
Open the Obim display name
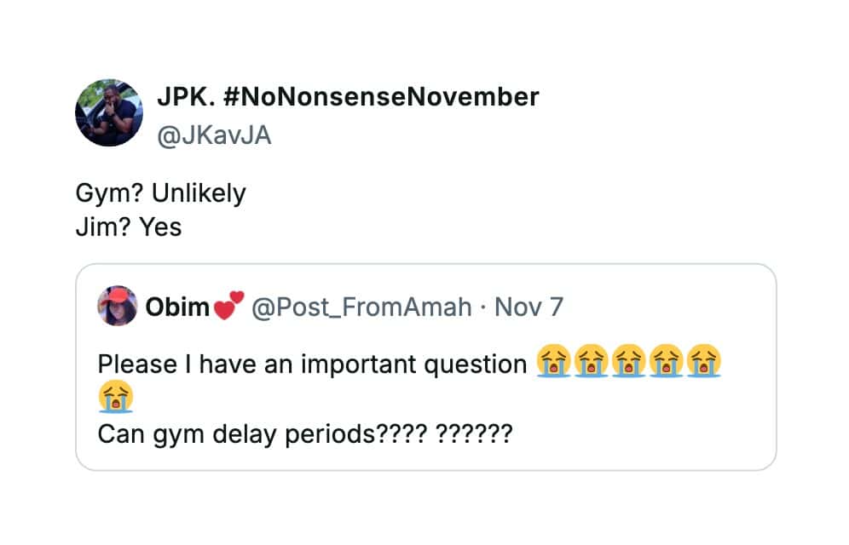pos(177,307)
